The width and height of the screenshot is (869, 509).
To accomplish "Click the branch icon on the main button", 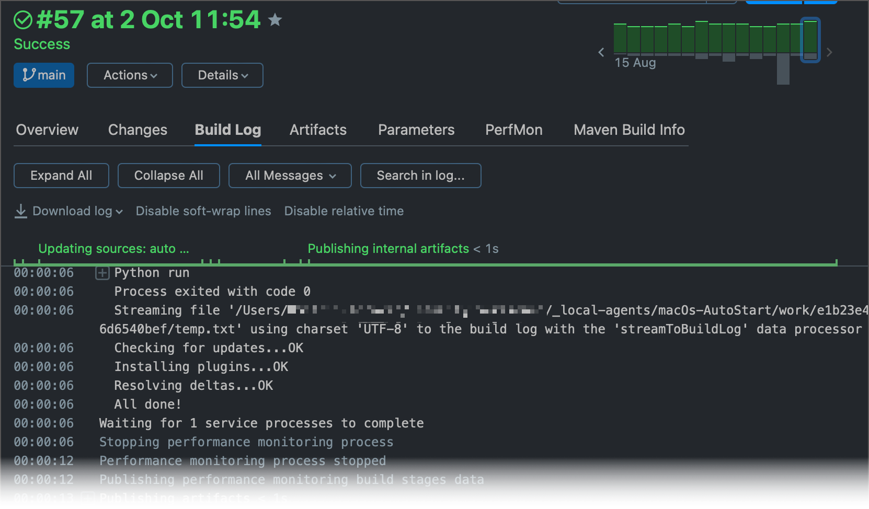I will (28, 75).
